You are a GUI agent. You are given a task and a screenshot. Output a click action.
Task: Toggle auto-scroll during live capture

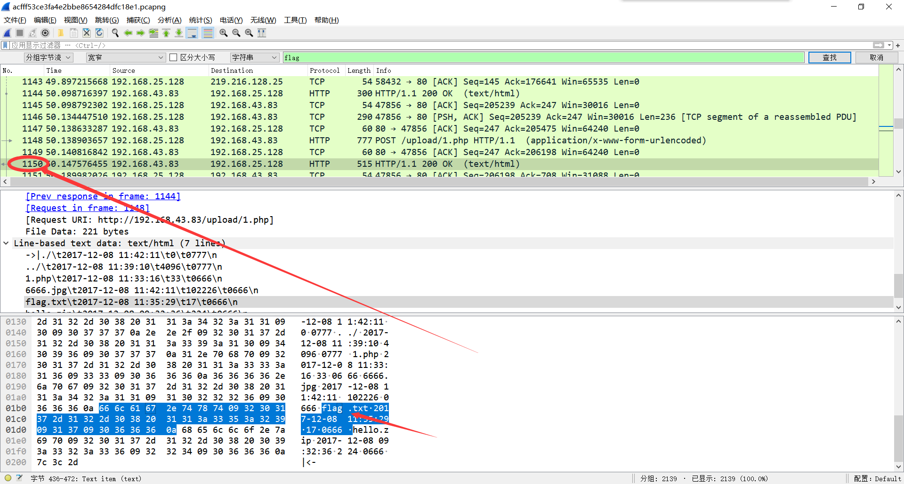(192, 33)
